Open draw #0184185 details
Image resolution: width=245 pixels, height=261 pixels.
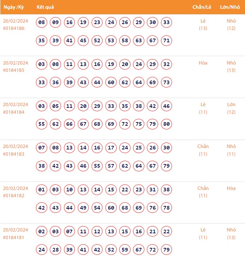pos(14,70)
